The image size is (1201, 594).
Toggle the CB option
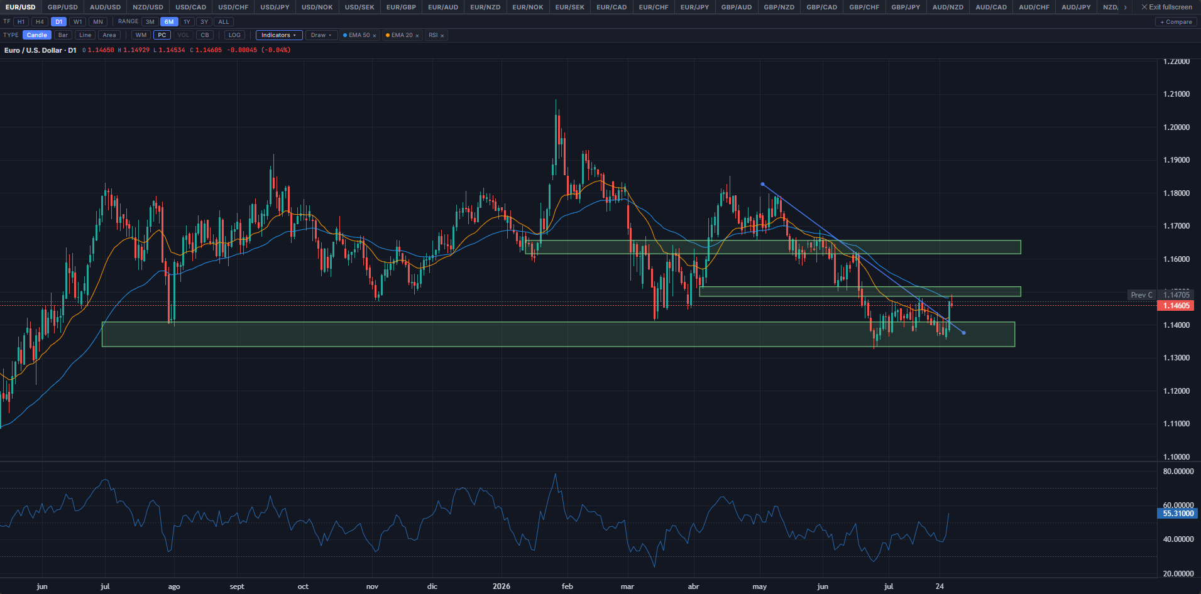pyautogui.click(x=205, y=35)
